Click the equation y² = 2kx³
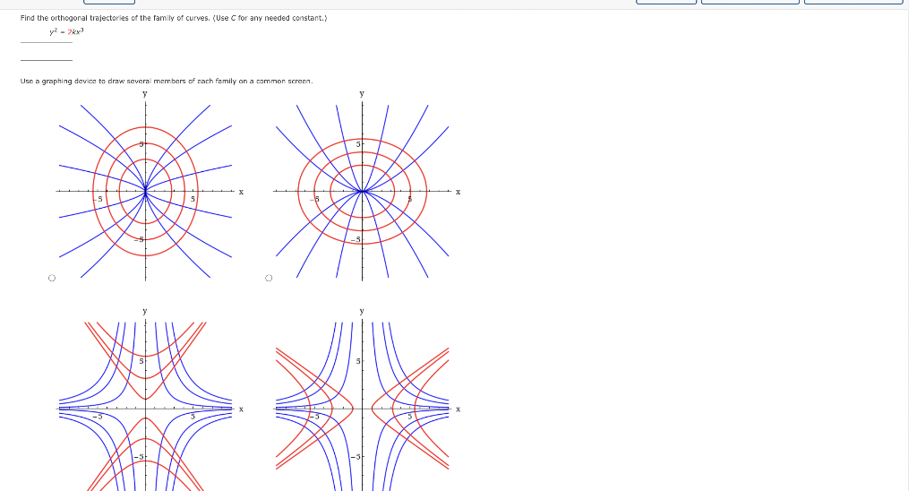Image resolution: width=917 pixels, height=491 pixels. tap(66, 31)
